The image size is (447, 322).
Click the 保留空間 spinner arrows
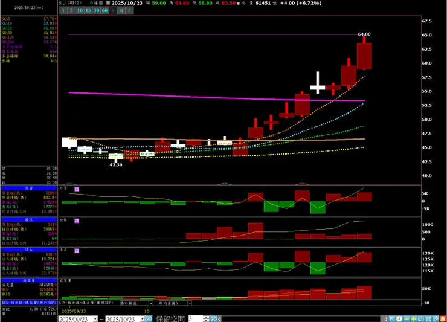[206, 319]
